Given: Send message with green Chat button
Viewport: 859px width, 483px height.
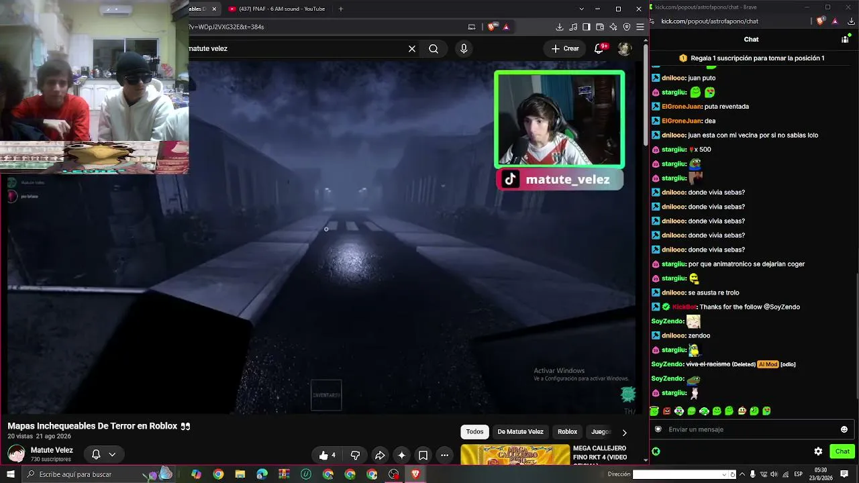Looking at the screenshot, I should pyautogui.click(x=842, y=451).
